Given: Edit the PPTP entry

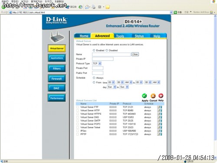Looking at the screenshot, I should point(158,134).
